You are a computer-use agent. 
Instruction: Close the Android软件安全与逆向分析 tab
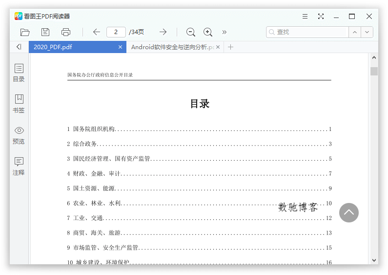point(218,47)
